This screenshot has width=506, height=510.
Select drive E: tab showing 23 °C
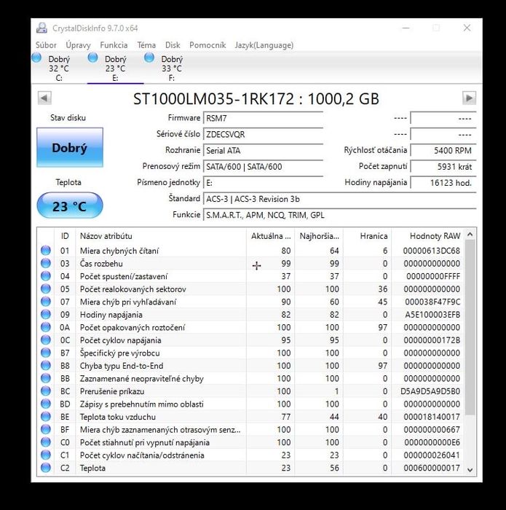point(115,68)
